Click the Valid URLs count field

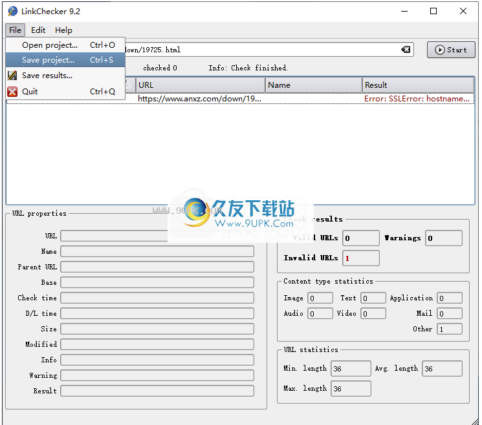(361, 238)
